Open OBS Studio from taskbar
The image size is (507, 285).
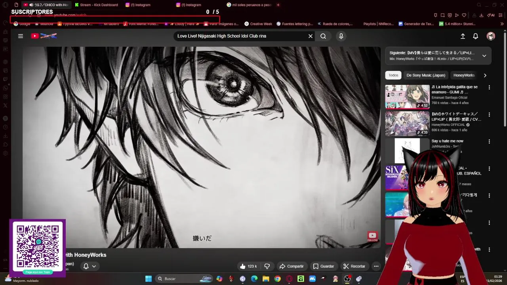click(347, 279)
